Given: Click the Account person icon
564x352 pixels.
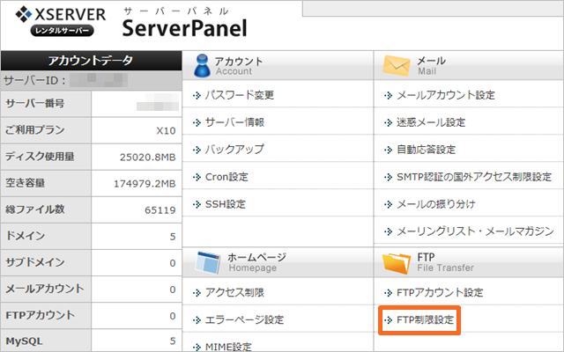Looking at the screenshot, I should click(x=201, y=65).
